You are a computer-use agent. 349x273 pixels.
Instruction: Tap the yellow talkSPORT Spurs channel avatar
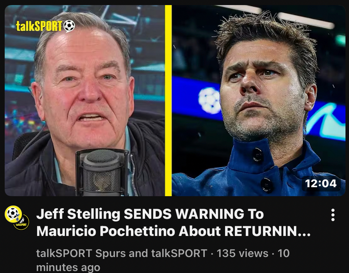(13, 214)
